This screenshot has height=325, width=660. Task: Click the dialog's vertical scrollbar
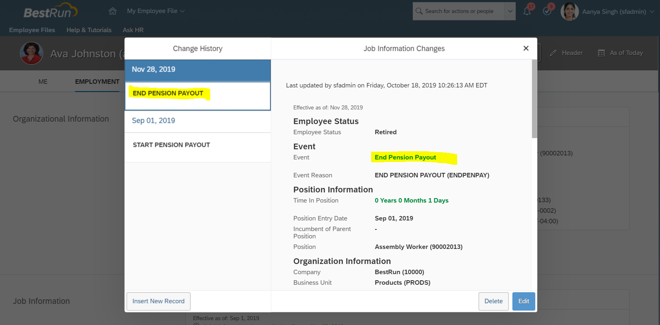click(534, 99)
